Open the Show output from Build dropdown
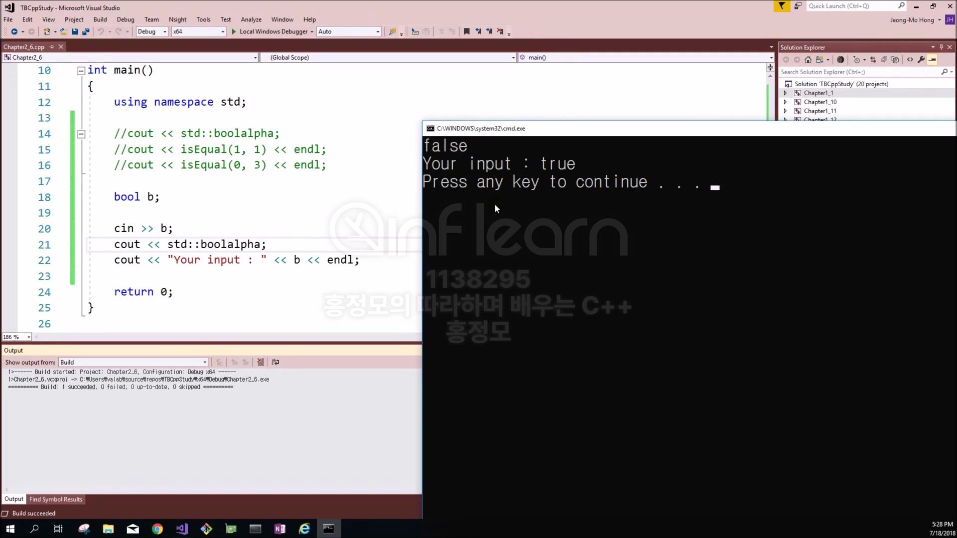Viewport: 957px width, 538px height. click(x=204, y=362)
